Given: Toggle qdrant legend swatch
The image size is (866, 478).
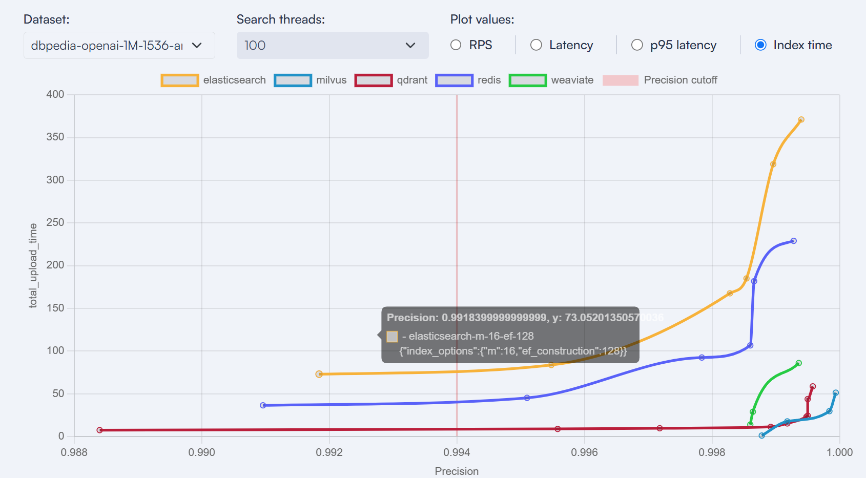Looking at the screenshot, I should [x=374, y=80].
